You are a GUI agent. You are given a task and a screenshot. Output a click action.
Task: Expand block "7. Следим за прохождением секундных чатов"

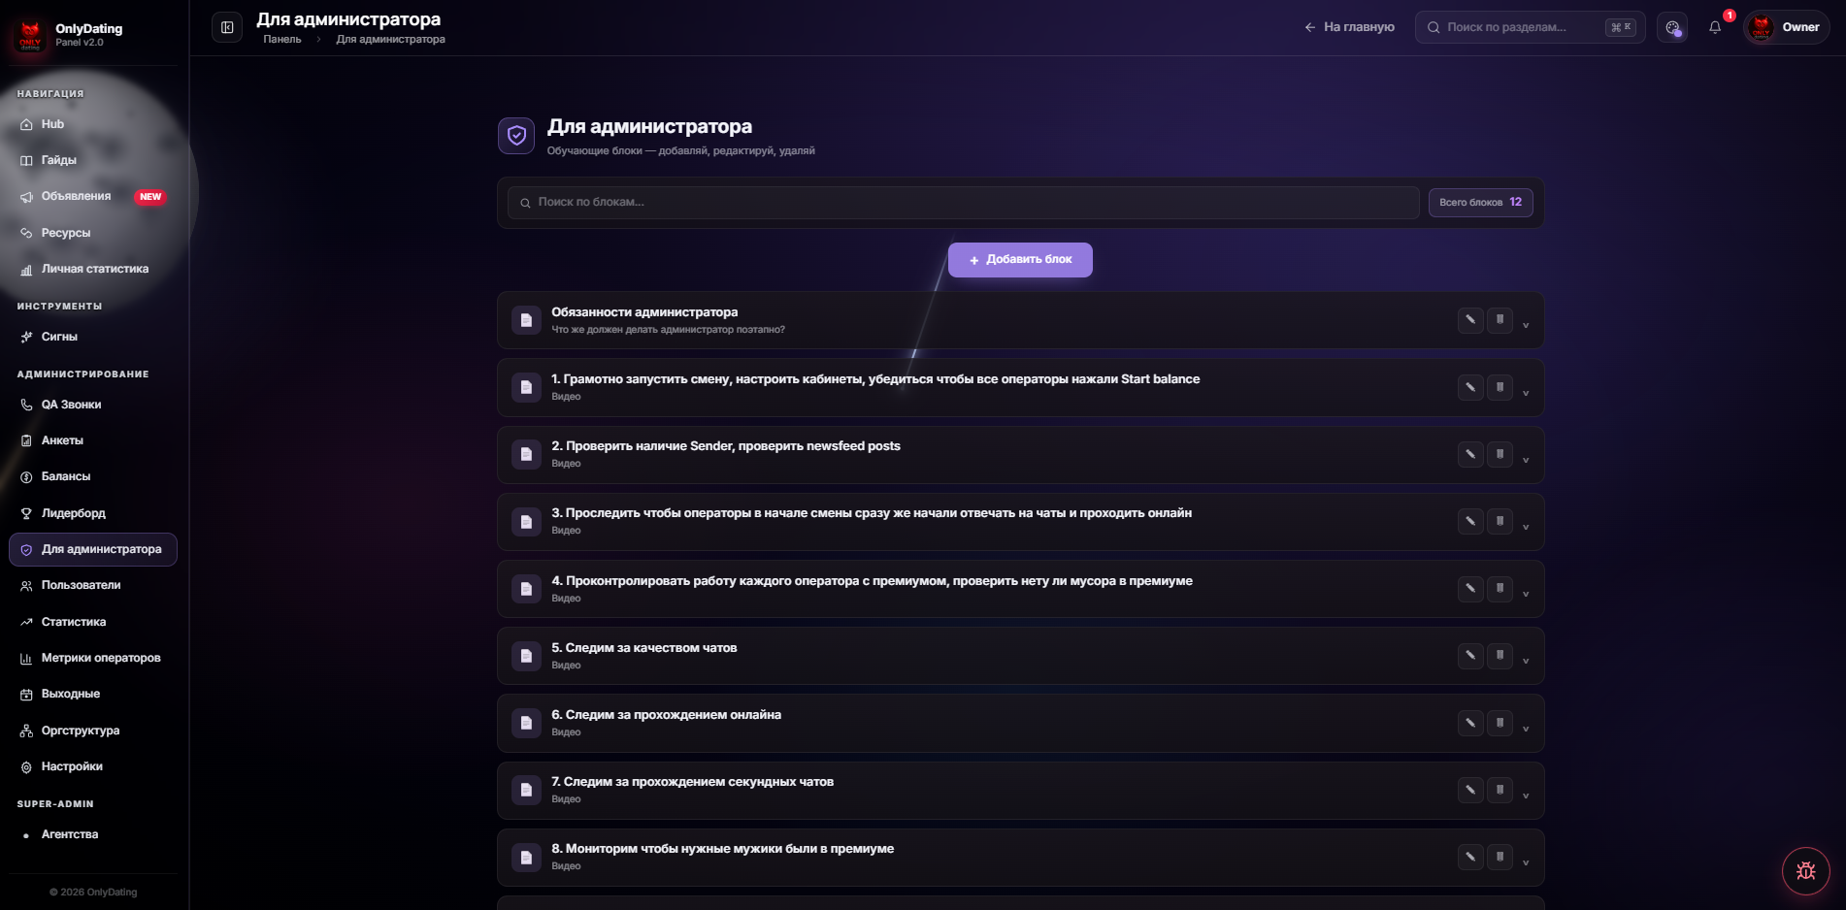click(1526, 796)
